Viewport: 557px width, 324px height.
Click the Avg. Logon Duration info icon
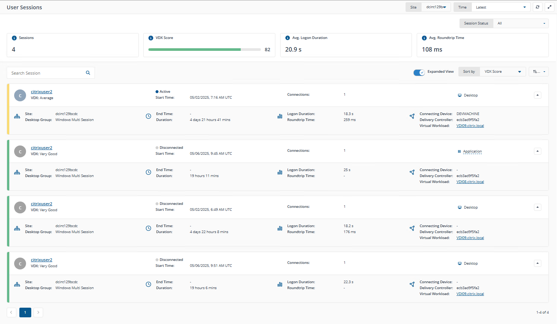287,38
